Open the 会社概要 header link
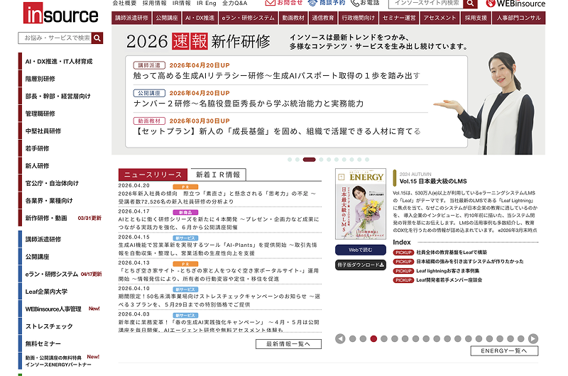This screenshot has height=376, width=568. pos(124,3)
